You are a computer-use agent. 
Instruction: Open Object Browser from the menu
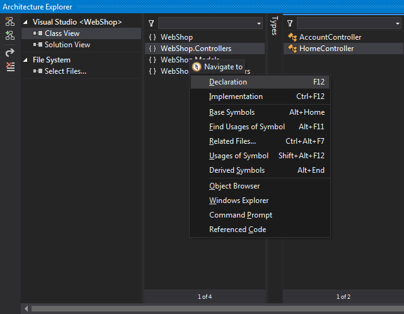pos(260,186)
